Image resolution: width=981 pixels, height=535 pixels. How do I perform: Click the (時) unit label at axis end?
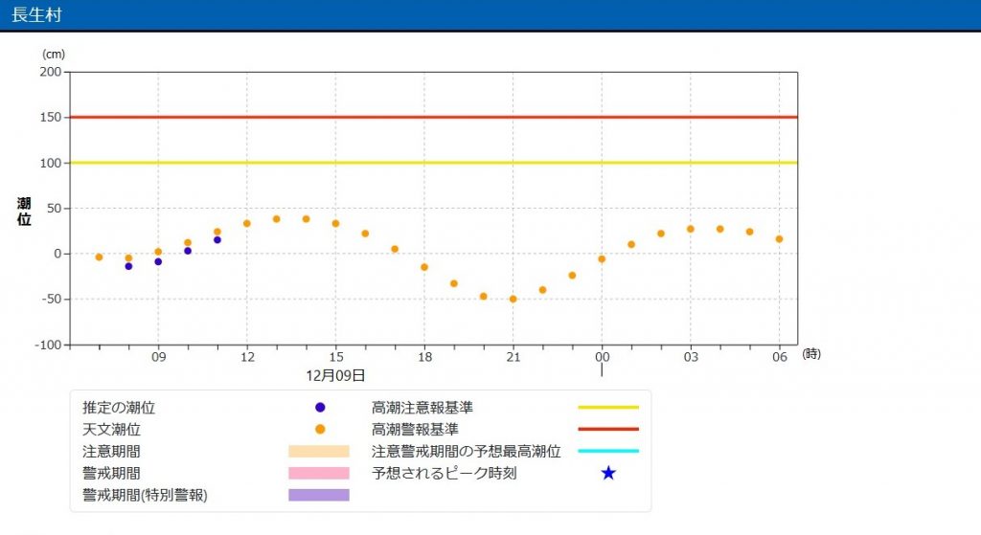pyautogui.click(x=811, y=354)
